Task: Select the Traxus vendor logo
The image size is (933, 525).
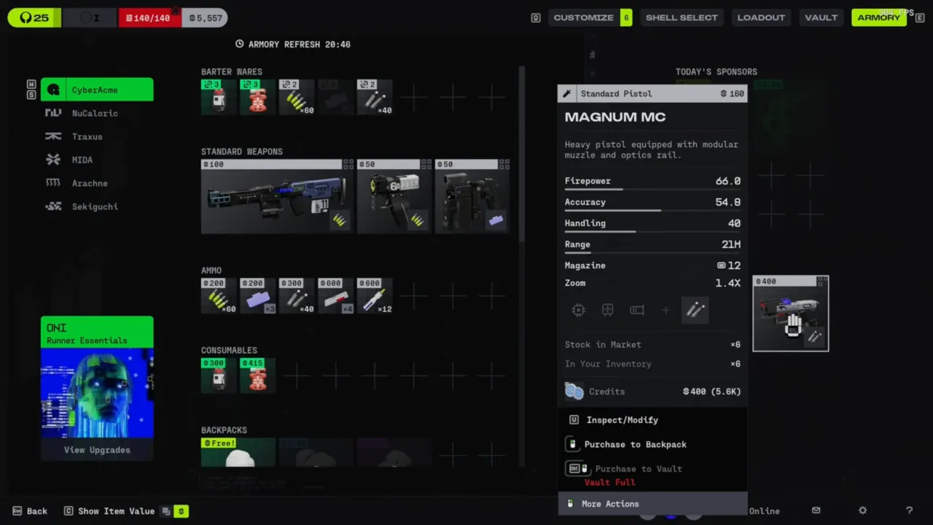Action: coord(53,136)
